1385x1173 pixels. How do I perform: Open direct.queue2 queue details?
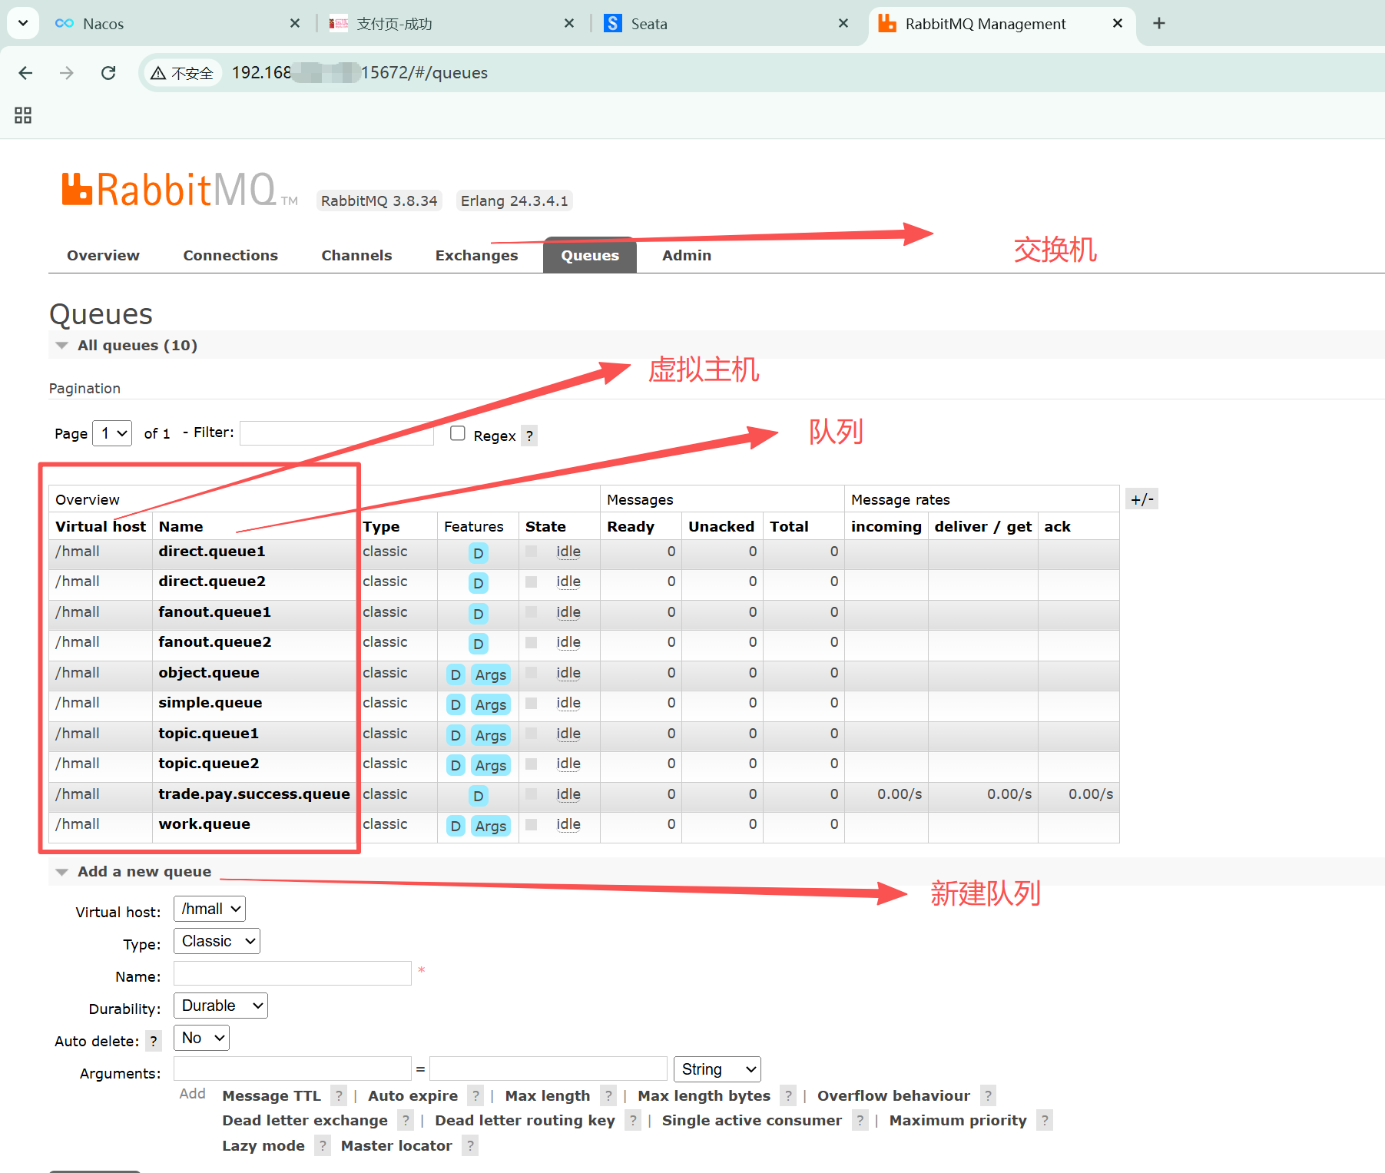coord(212,582)
